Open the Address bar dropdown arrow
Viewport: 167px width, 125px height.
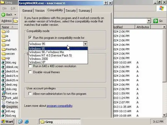tap(149, 21)
